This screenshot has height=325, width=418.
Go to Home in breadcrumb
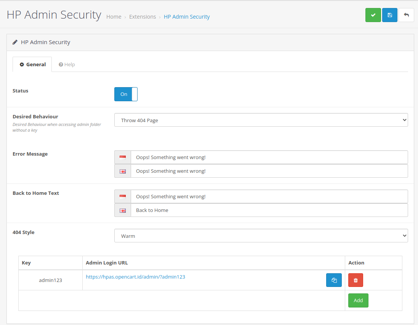pos(114,17)
